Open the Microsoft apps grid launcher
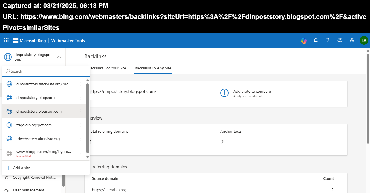Viewport: 370px width, 193px height. tap(7, 41)
